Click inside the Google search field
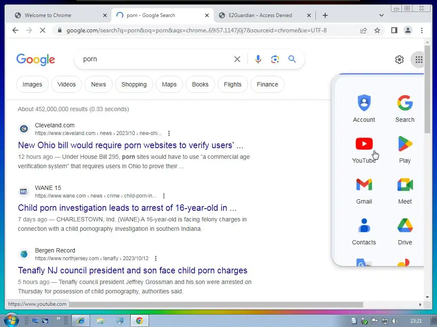Image resolution: width=437 pixels, height=327 pixels. coord(156,59)
